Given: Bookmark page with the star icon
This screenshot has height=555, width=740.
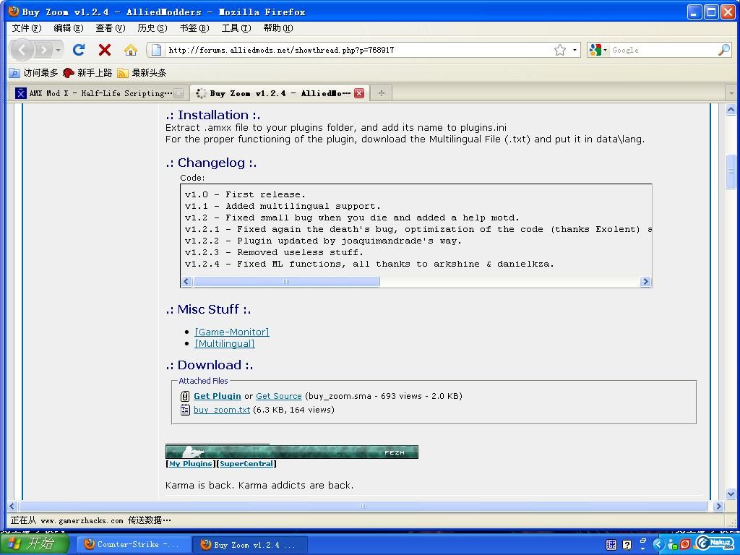Looking at the screenshot, I should point(559,50).
